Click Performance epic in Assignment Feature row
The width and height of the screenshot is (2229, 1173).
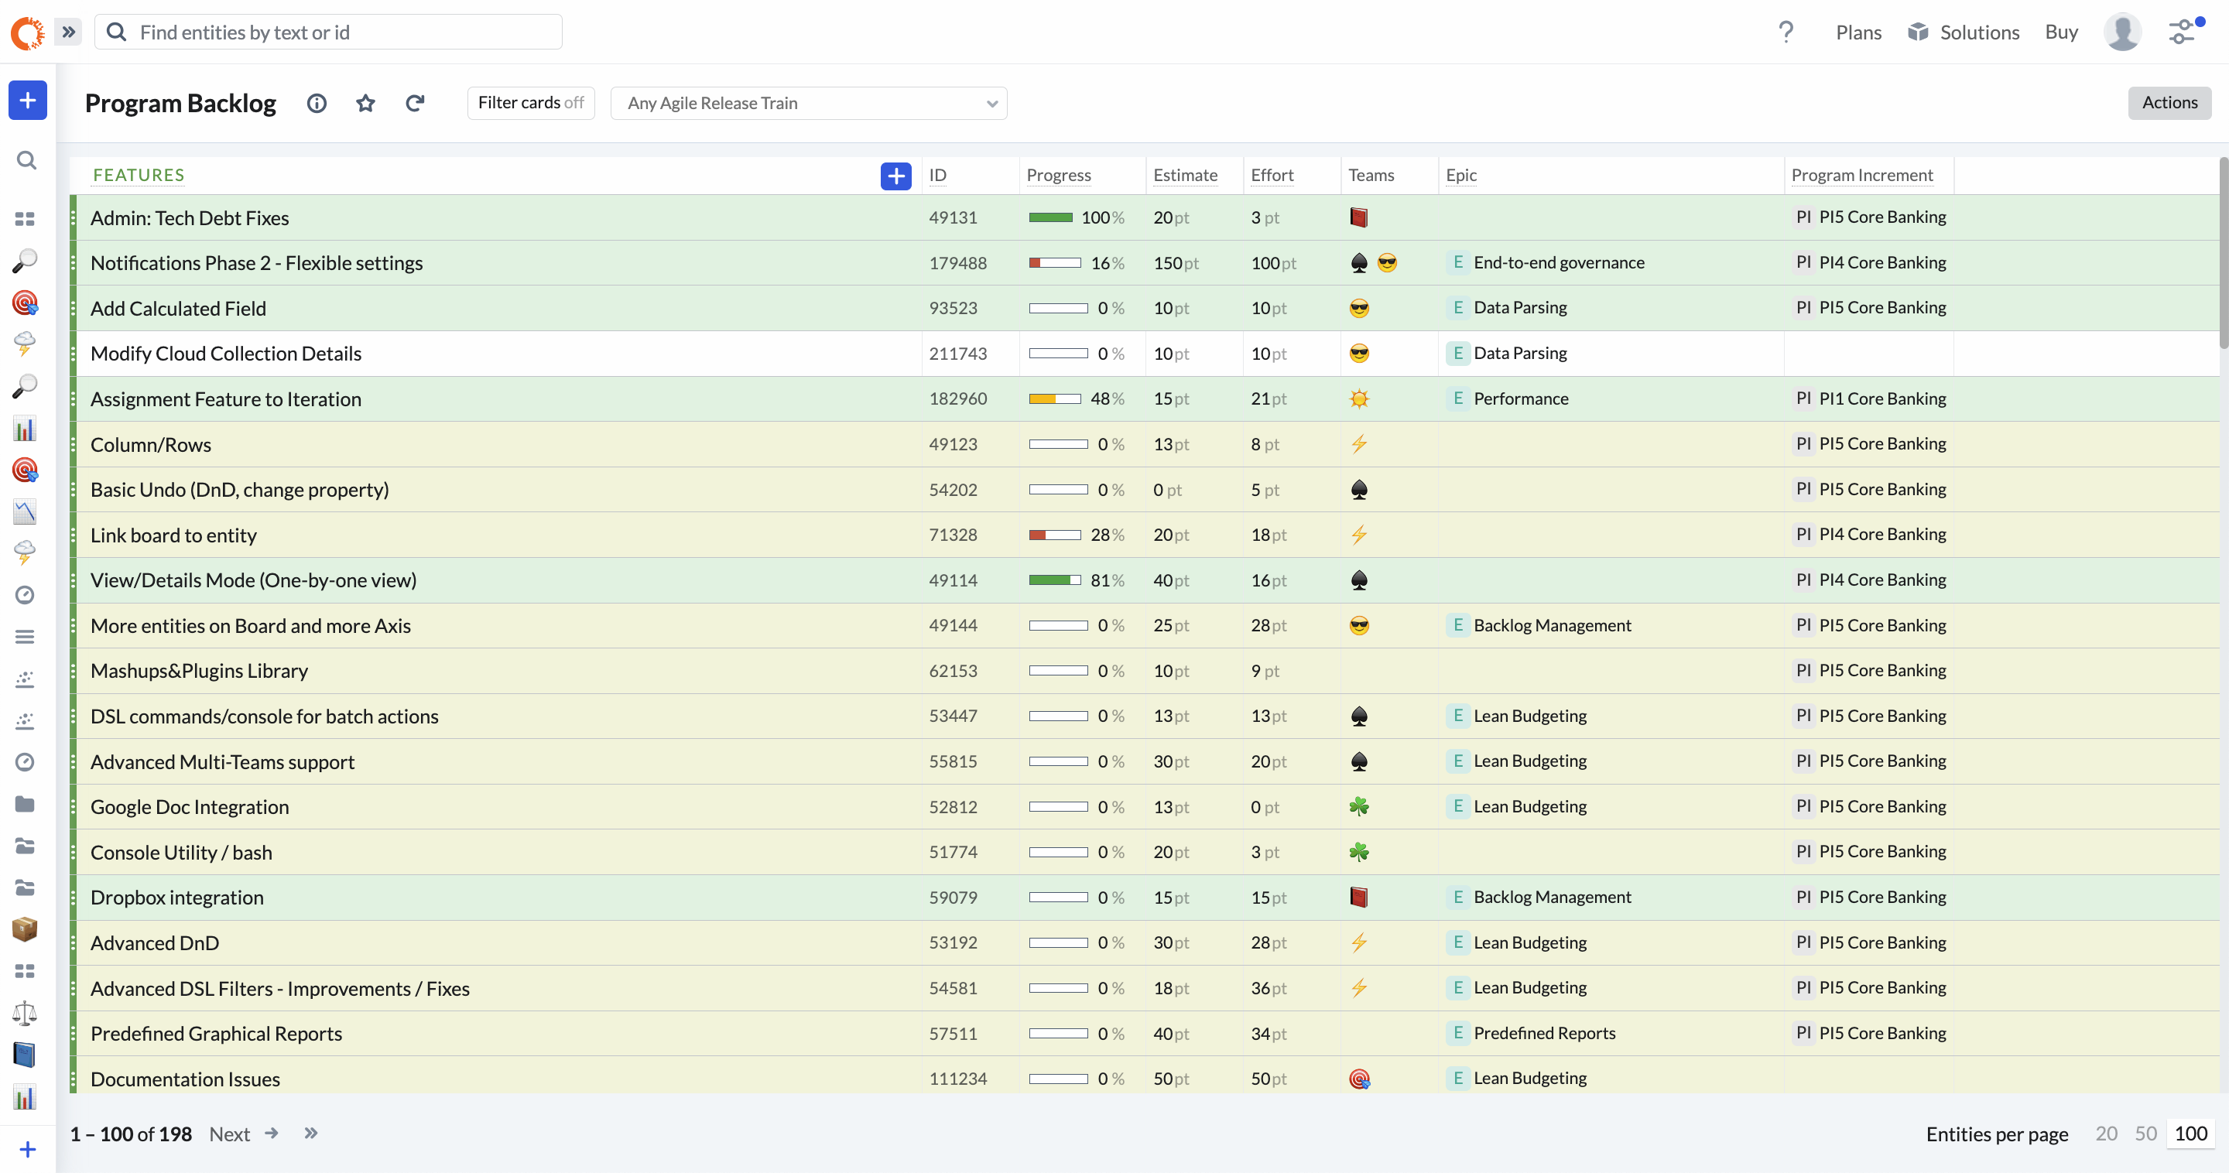[x=1520, y=398]
